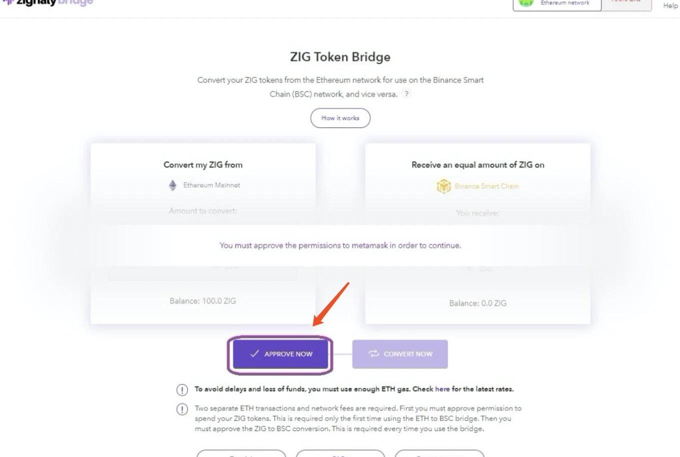Click the ZIG balance display in header
Screen dimensions: 680x457
pos(626,3)
